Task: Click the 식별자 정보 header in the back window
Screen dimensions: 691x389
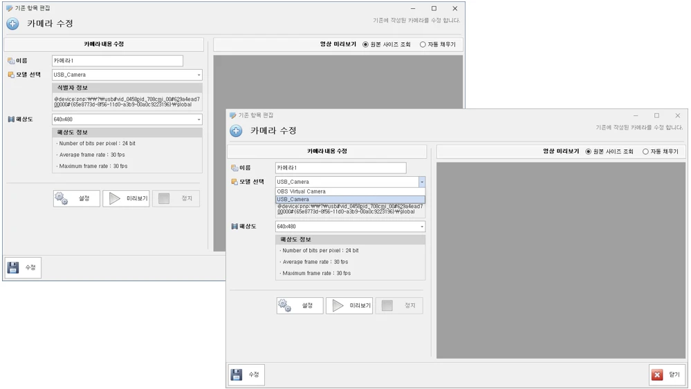Action: pyautogui.click(x=127, y=88)
